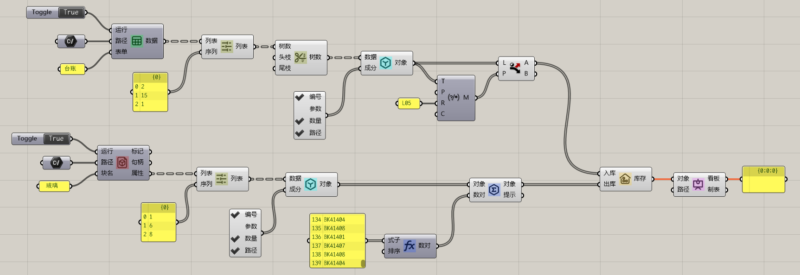Click the 库存 output on the inventory component

(x=640, y=179)
